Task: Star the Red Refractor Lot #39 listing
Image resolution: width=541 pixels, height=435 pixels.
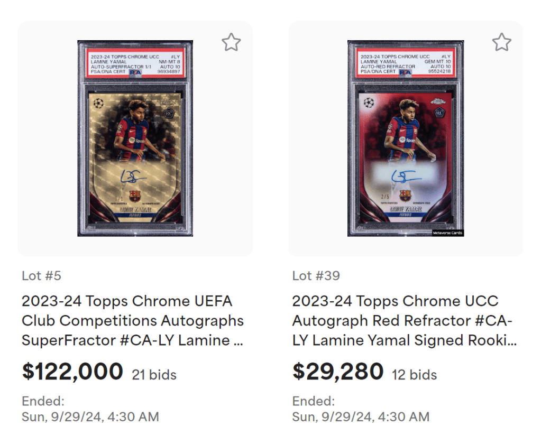Action: tap(501, 42)
